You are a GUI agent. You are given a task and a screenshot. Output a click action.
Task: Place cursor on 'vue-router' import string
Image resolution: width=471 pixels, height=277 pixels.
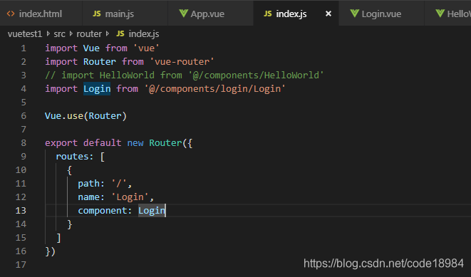[182, 62]
